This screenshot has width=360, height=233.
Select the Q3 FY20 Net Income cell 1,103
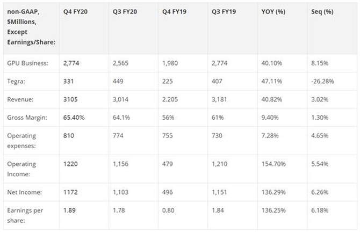(121, 193)
